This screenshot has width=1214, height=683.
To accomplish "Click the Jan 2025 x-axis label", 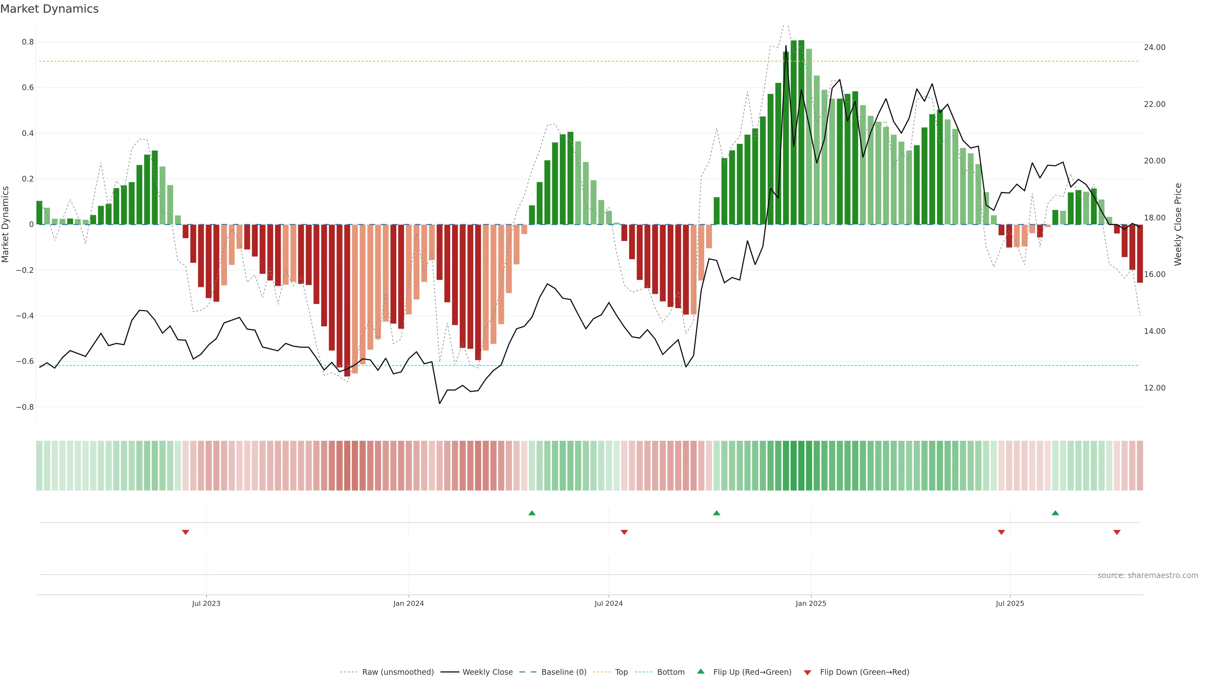I will 811,603.
